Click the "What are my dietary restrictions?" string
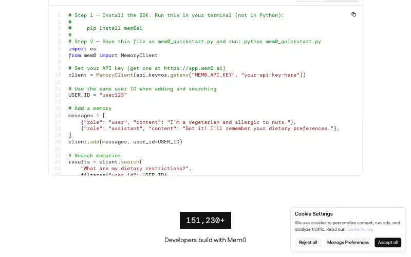Viewport: 411px width, 257px height. [x=135, y=169]
